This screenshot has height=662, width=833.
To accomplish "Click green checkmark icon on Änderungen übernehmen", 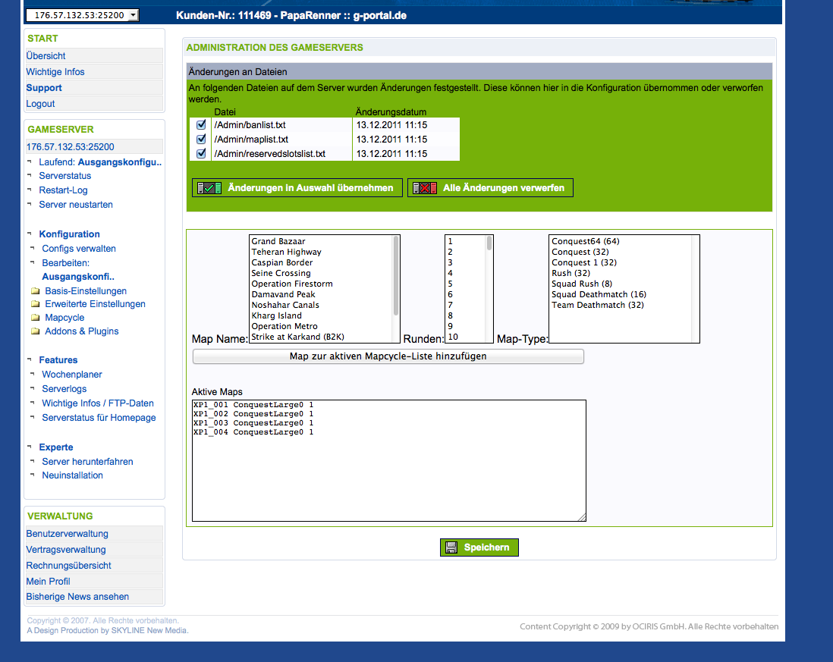I will point(209,188).
